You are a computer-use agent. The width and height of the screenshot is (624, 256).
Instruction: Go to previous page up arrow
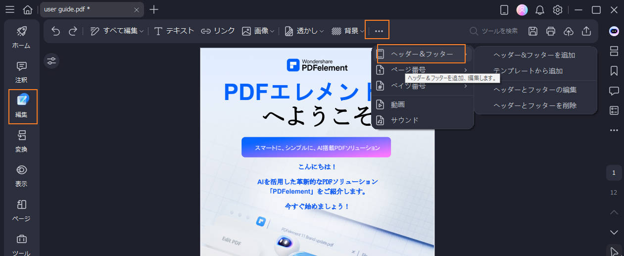614,212
